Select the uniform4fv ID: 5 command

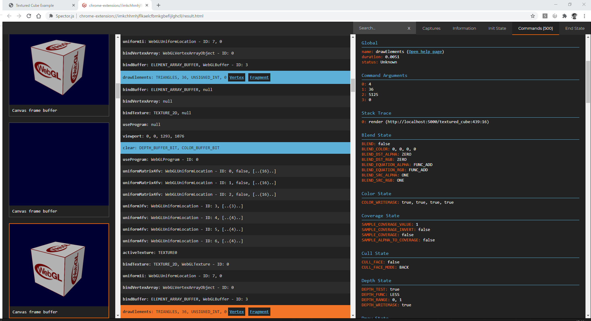pos(235,229)
